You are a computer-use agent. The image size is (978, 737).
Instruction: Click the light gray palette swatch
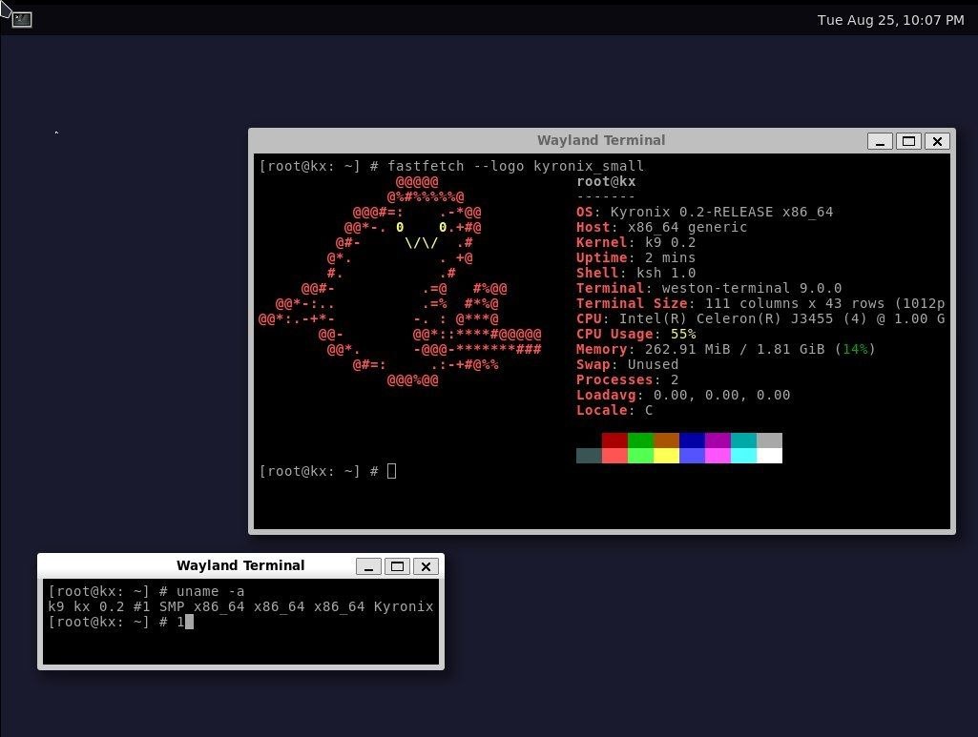pyautogui.click(x=769, y=440)
